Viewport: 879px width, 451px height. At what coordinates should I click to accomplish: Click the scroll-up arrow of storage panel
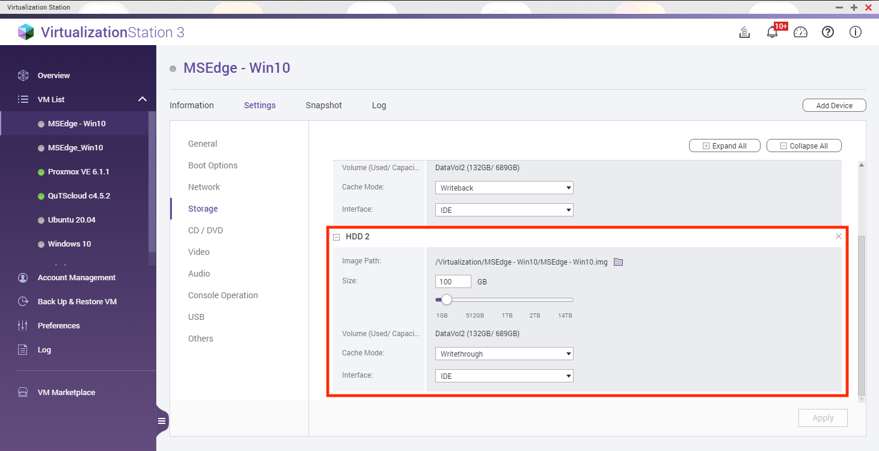point(862,165)
